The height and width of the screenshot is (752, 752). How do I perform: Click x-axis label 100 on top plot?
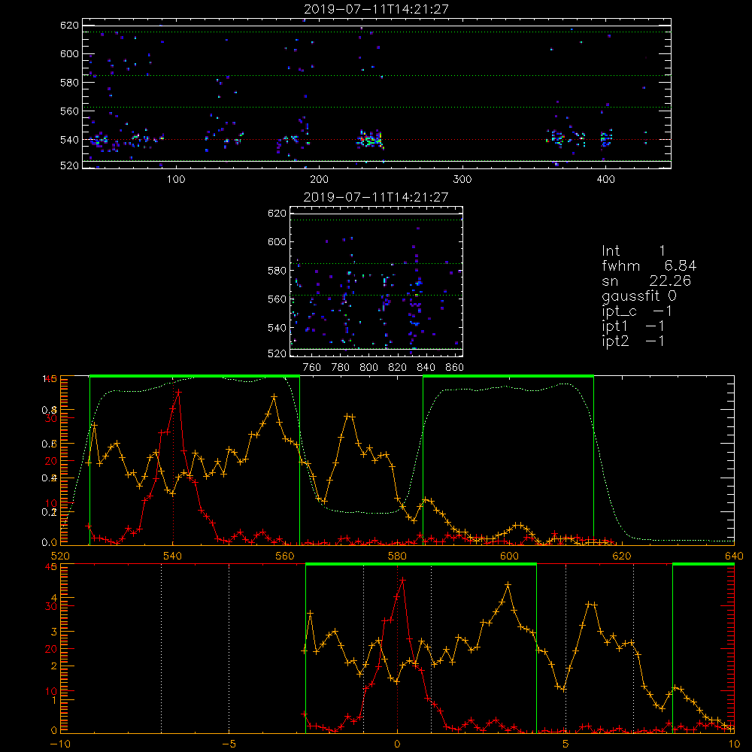(176, 180)
